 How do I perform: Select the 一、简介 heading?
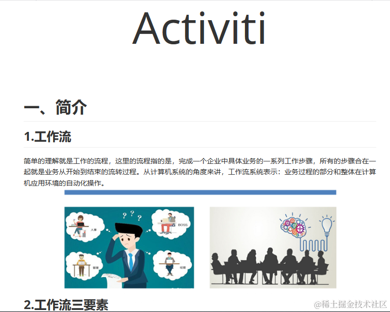tap(55, 107)
